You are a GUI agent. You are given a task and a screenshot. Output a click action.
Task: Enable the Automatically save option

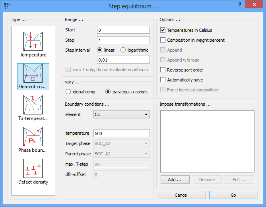pyautogui.click(x=163, y=80)
